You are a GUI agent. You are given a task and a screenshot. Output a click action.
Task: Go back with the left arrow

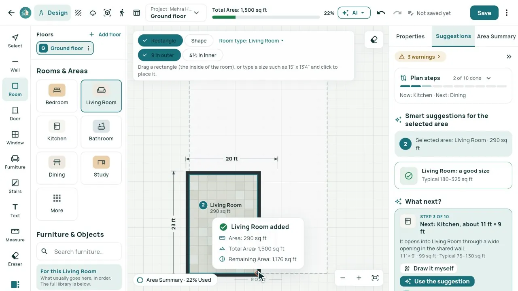pos(11,13)
